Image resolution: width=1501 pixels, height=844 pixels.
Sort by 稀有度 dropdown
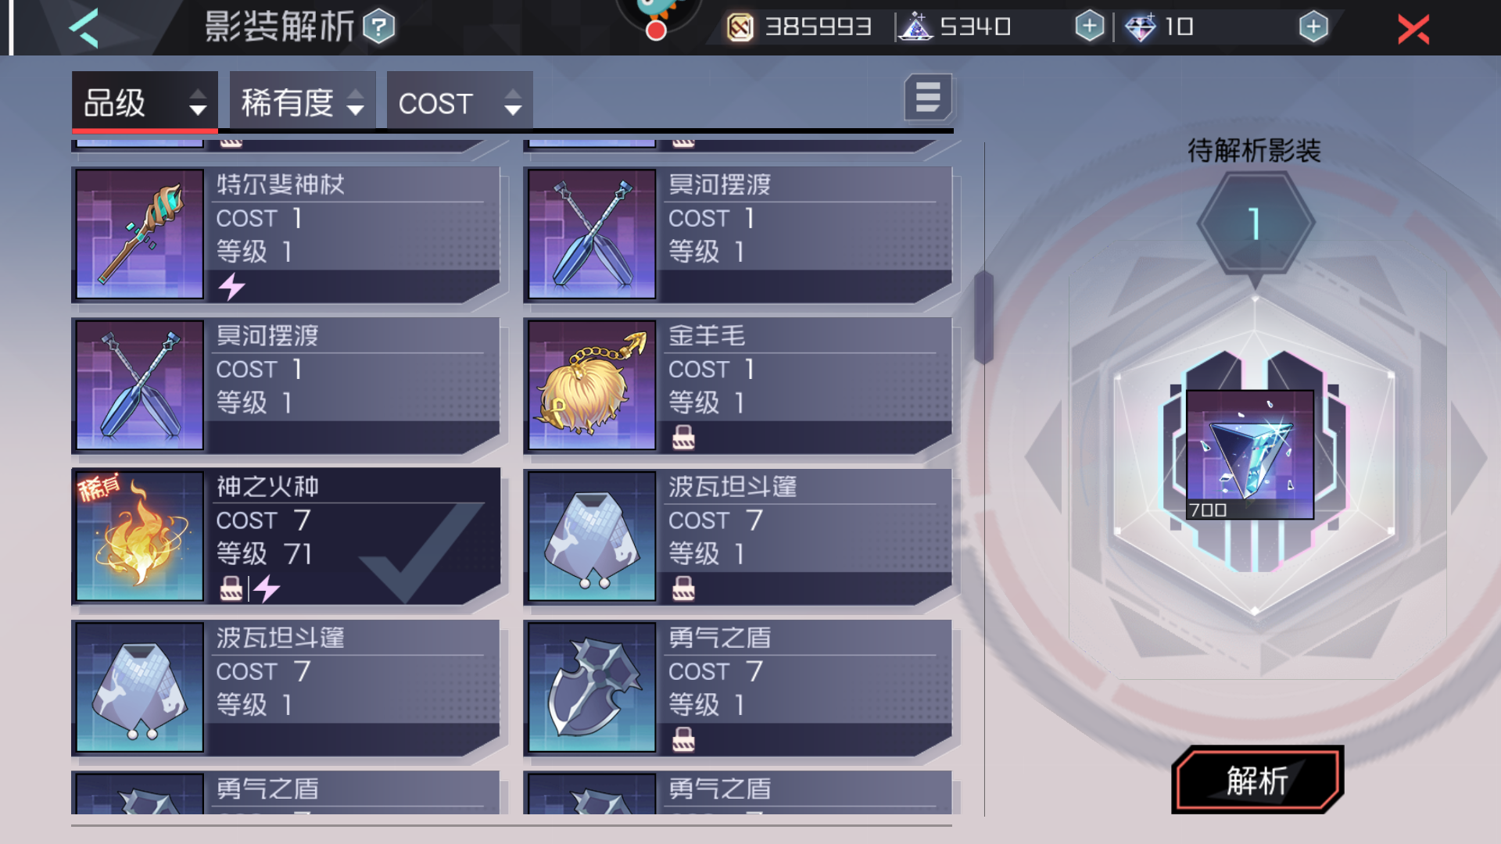[303, 102]
